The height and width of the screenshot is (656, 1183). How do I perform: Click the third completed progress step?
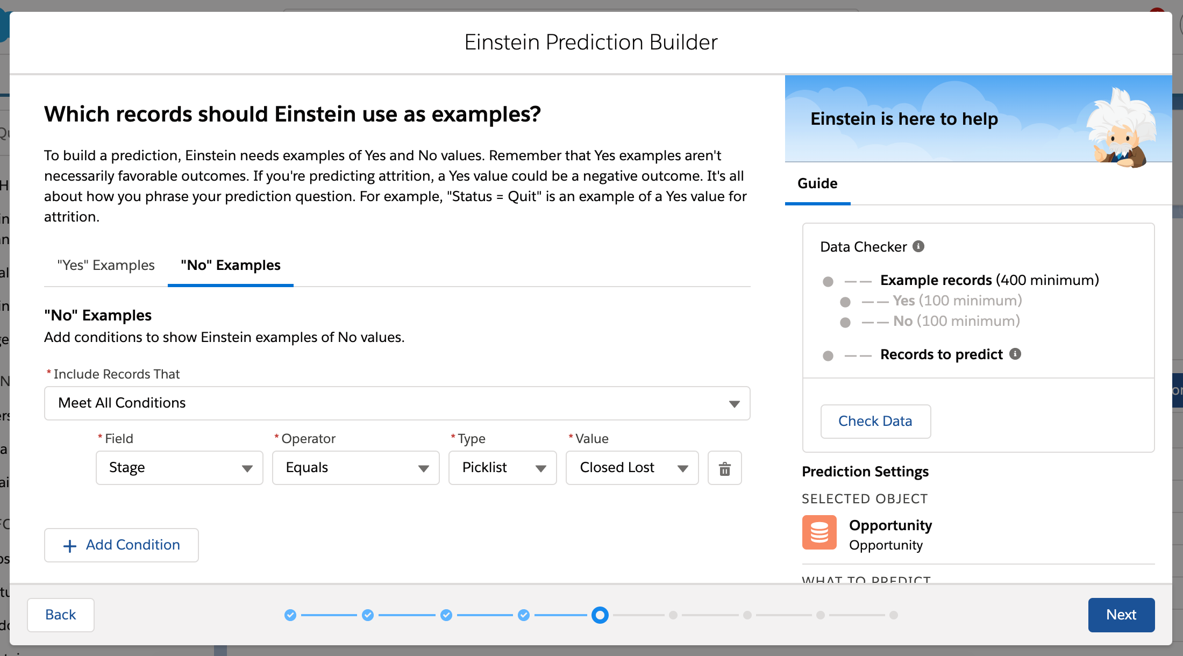click(x=446, y=615)
